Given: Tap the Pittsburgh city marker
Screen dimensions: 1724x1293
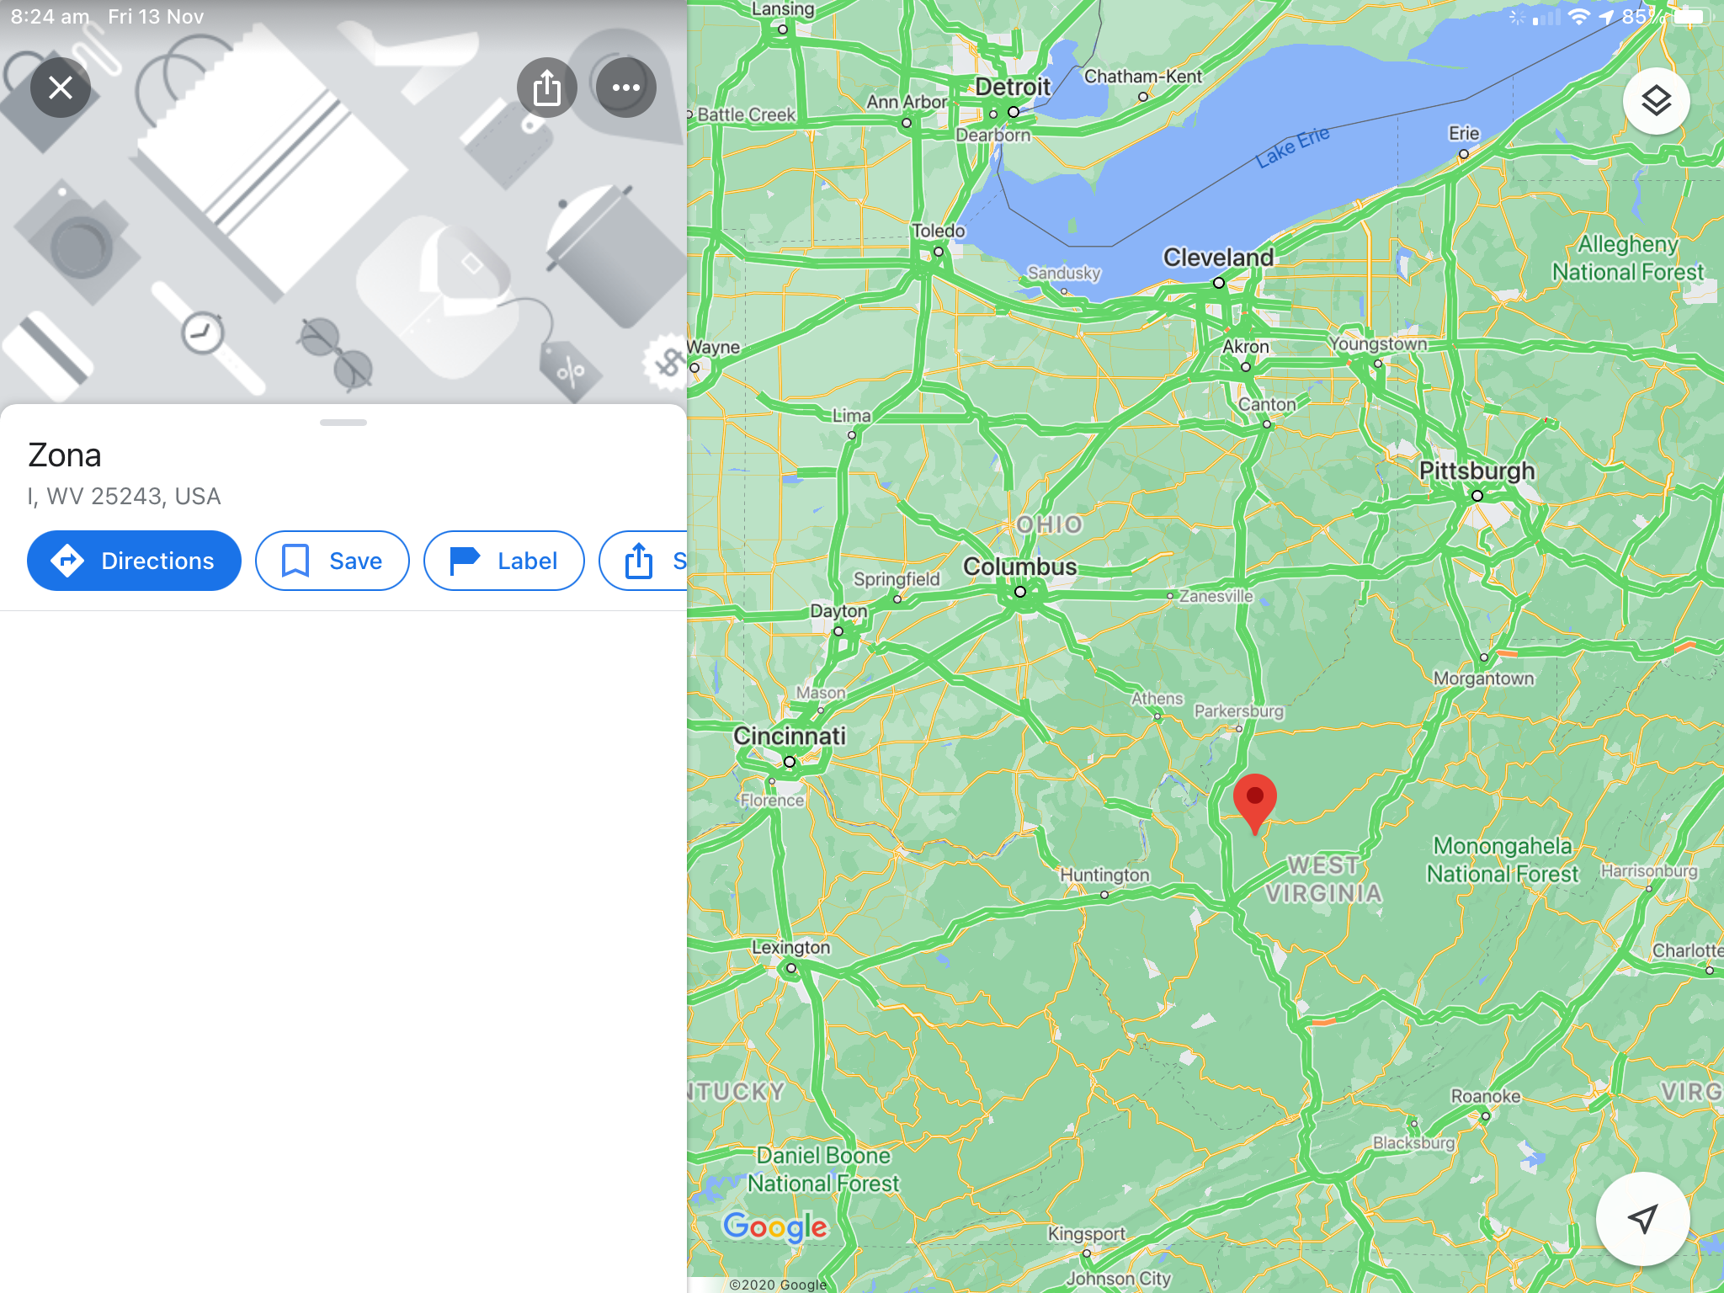Looking at the screenshot, I should pyautogui.click(x=1477, y=496).
